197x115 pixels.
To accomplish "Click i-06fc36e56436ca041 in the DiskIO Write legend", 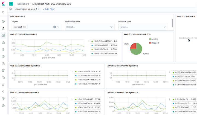I will pyautogui.click(x=184, y=72).
